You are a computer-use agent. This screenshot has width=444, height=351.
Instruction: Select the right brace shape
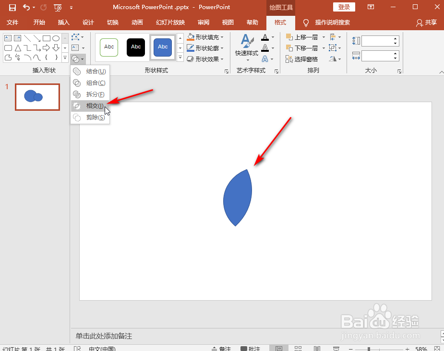pyautogui.click(x=56, y=58)
